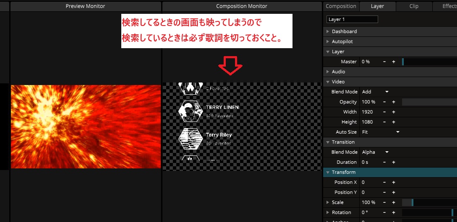Decrease transition Duration with minus
Screen dimensions: 457x222
384,162
